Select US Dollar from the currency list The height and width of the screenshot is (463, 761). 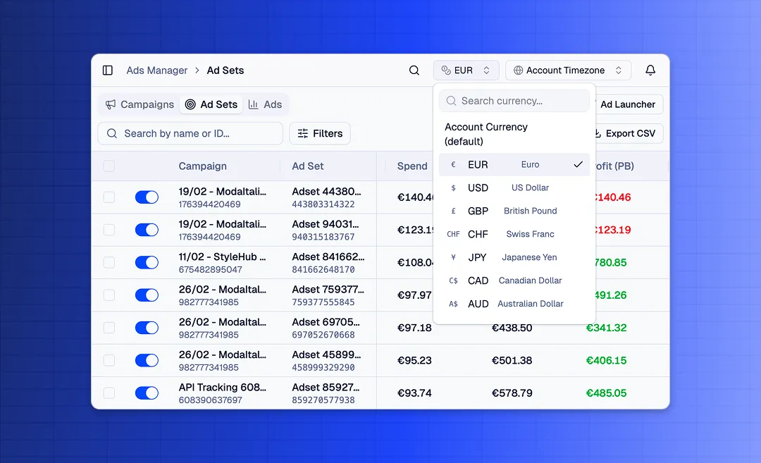coord(514,187)
